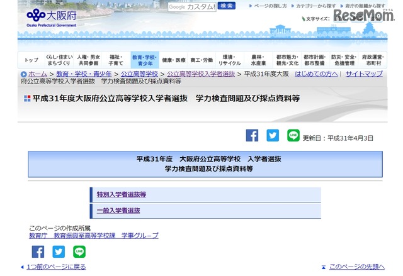Open the 防災・安全・危機管理 navigation tab
Image resolution: width=403 pixels, height=276 pixels.
[x=344, y=60]
